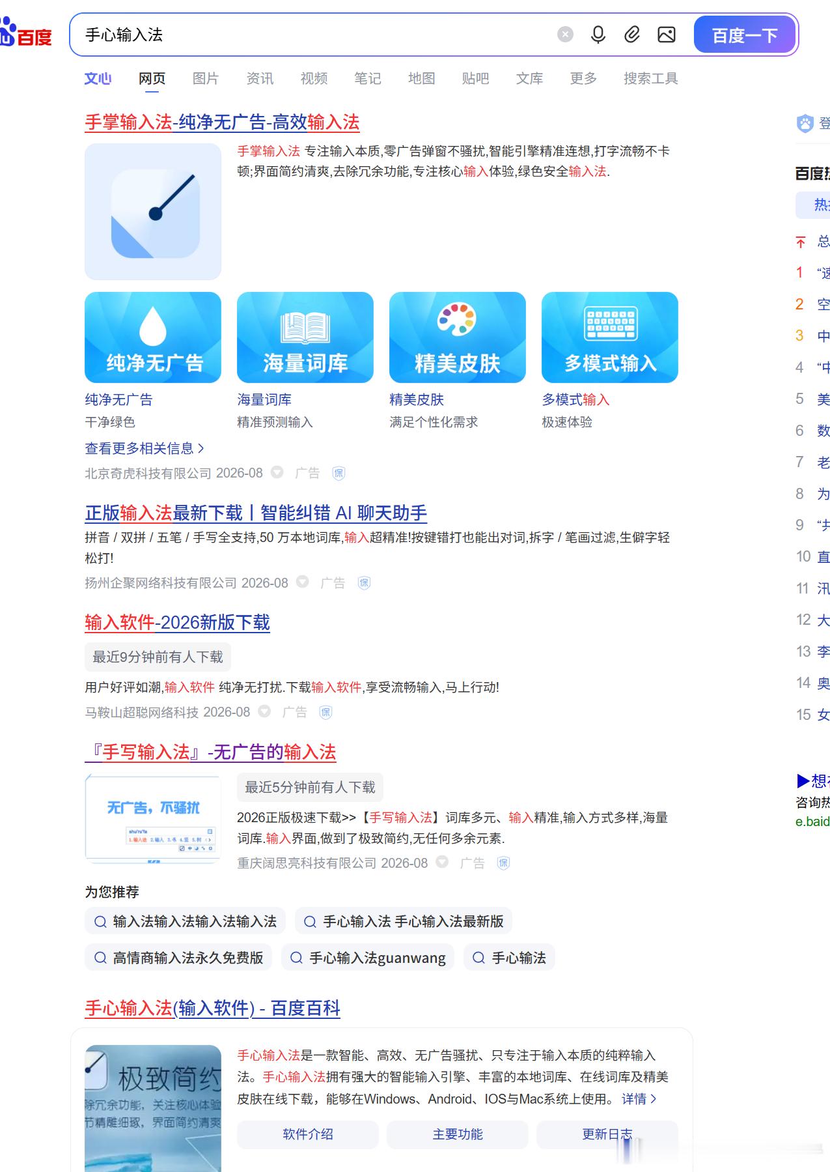Open the 手掌输入法 app icon image
Image resolution: width=830 pixels, height=1172 pixels.
[x=153, y=212]
